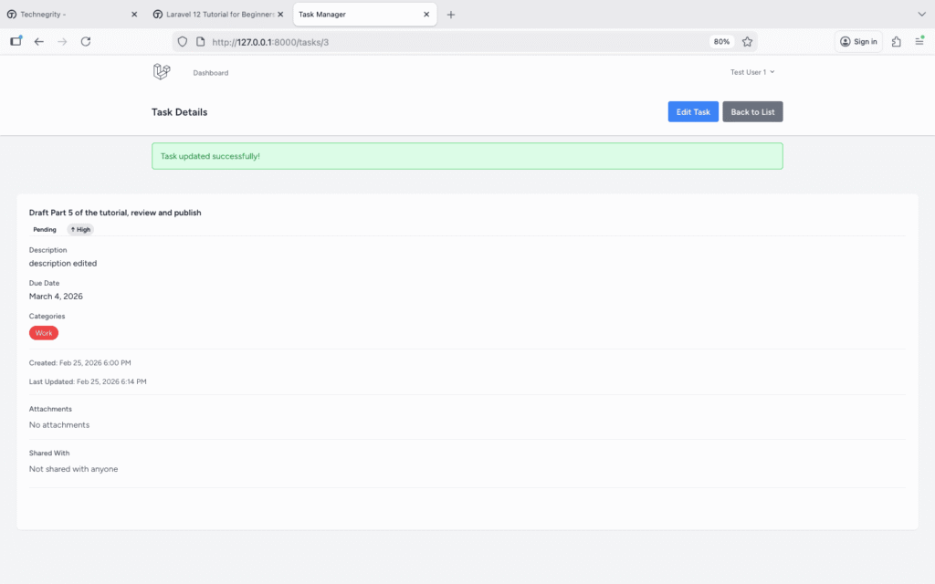The width and height of the screenshot is (935, 584).
Task: Click the 80% zoom level indicator
Action: point(721,42)
